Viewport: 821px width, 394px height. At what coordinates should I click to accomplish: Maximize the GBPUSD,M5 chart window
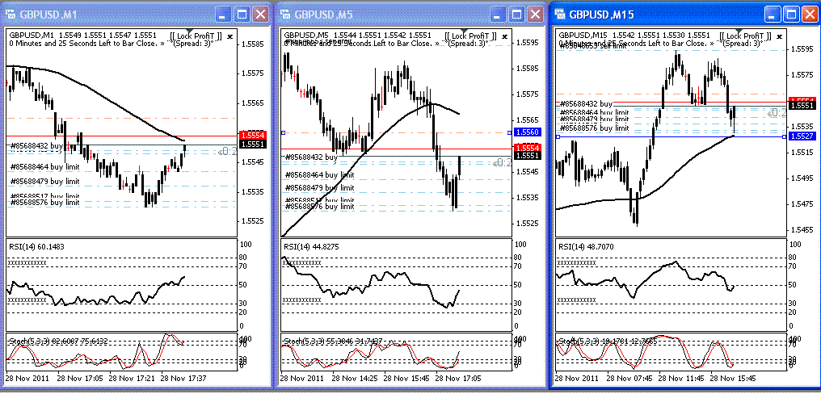pos(516,14)
